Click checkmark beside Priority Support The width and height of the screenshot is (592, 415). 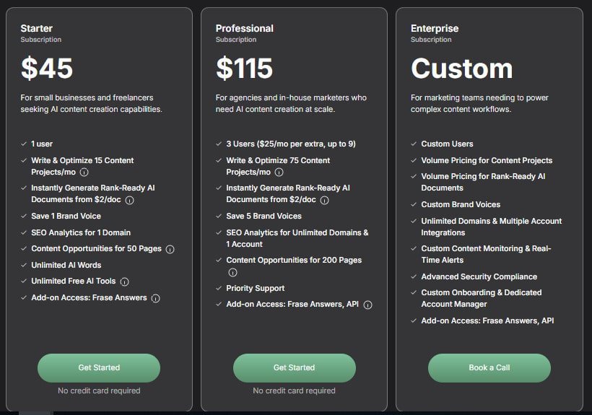point(219,288)
